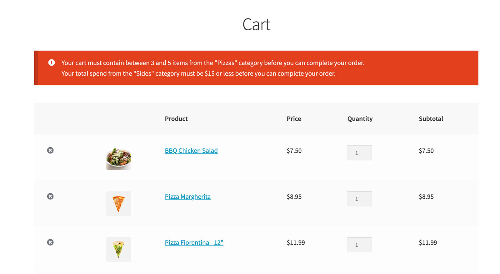This screenshot has height=274, width=500.
Task: Follow the Pizza Margherita link
Action: click(x=187, y=197)
